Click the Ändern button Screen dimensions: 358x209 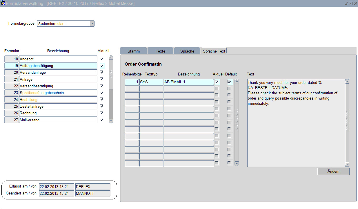click(333, 172)
